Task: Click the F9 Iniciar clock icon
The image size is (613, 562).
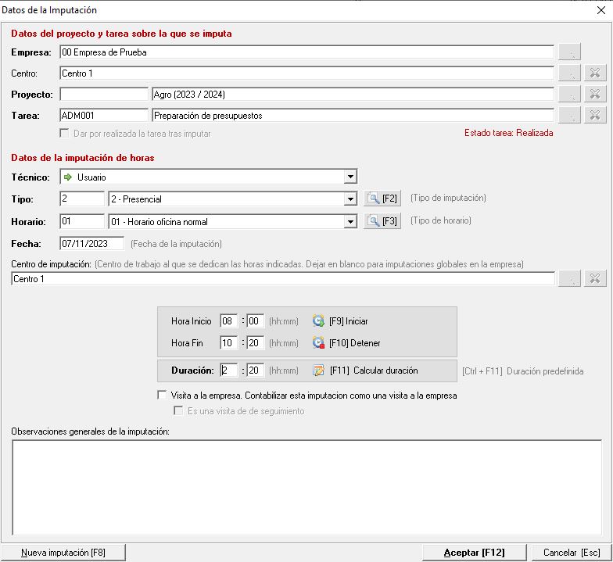Action: click(x=318, y=321)
